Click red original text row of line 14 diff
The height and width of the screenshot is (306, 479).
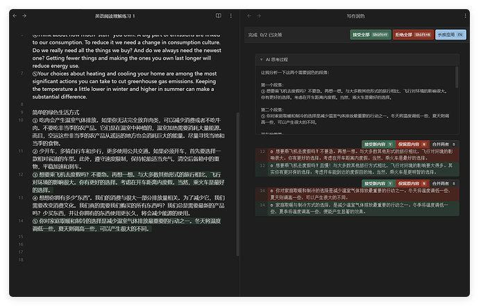coord(357,194)
